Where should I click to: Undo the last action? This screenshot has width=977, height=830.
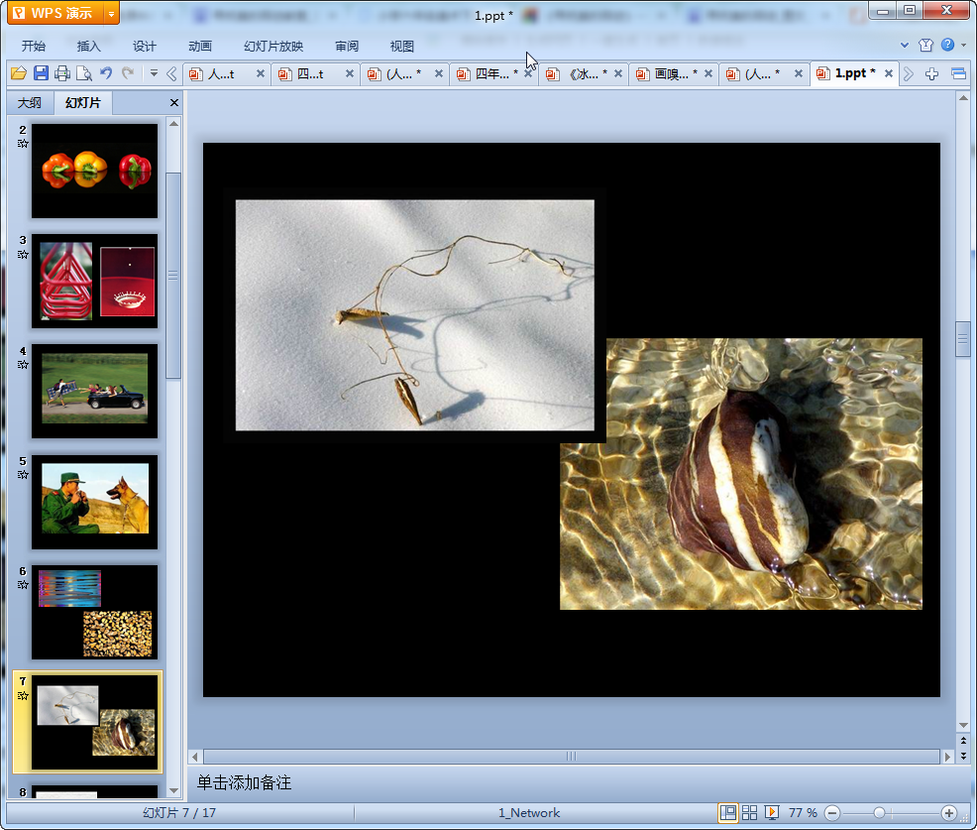pyautogui.click(x=106, y=73)
